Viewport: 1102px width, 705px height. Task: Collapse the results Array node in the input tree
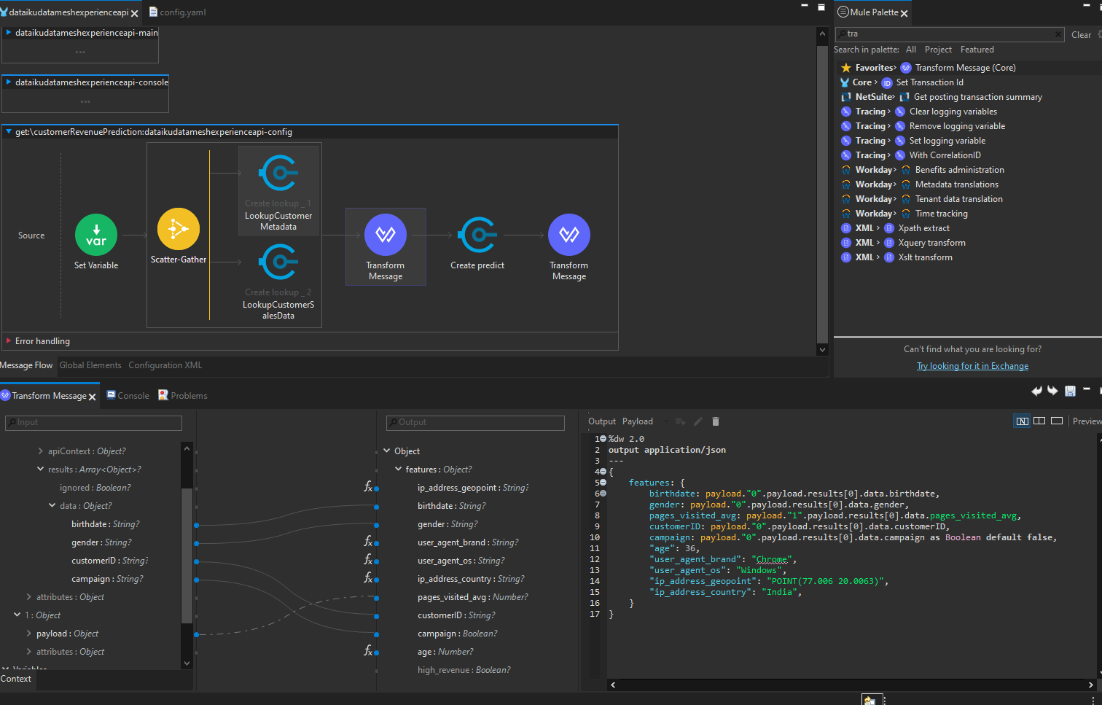point(40,470)
